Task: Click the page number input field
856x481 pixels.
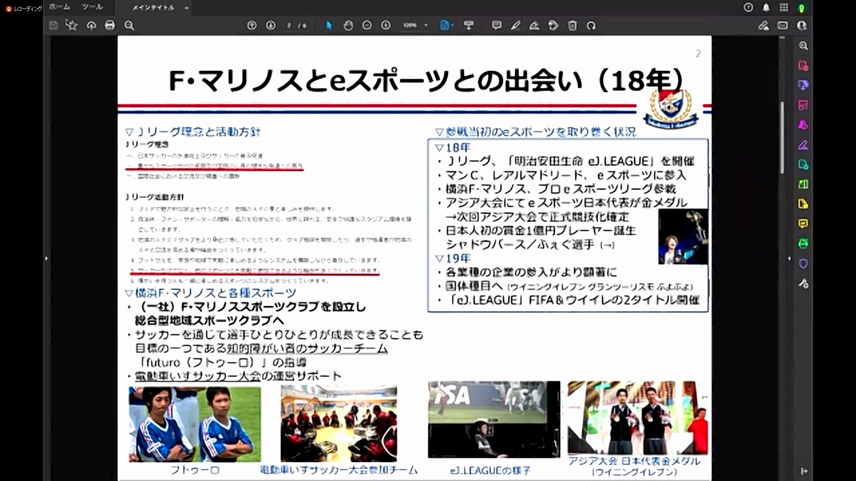Action: point(289,26)
